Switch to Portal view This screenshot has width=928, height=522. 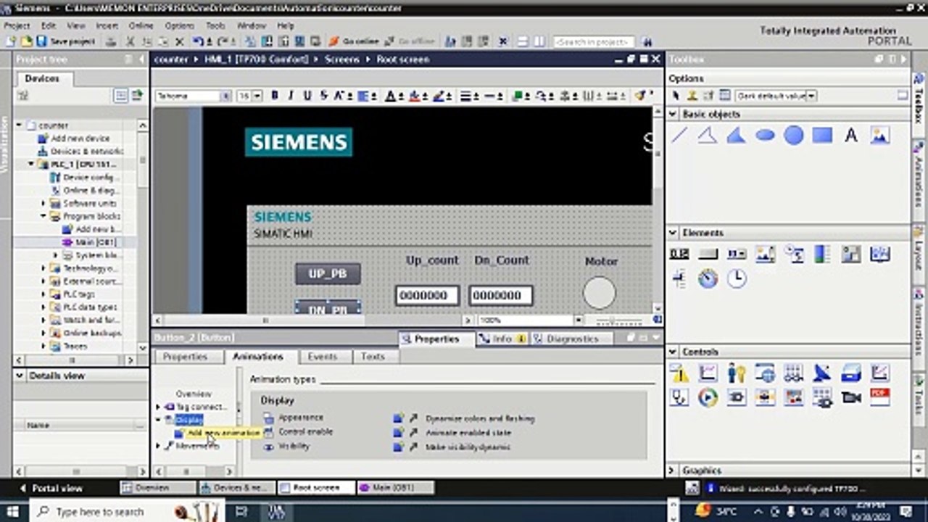pyautogui.click(x=51, y=488)
